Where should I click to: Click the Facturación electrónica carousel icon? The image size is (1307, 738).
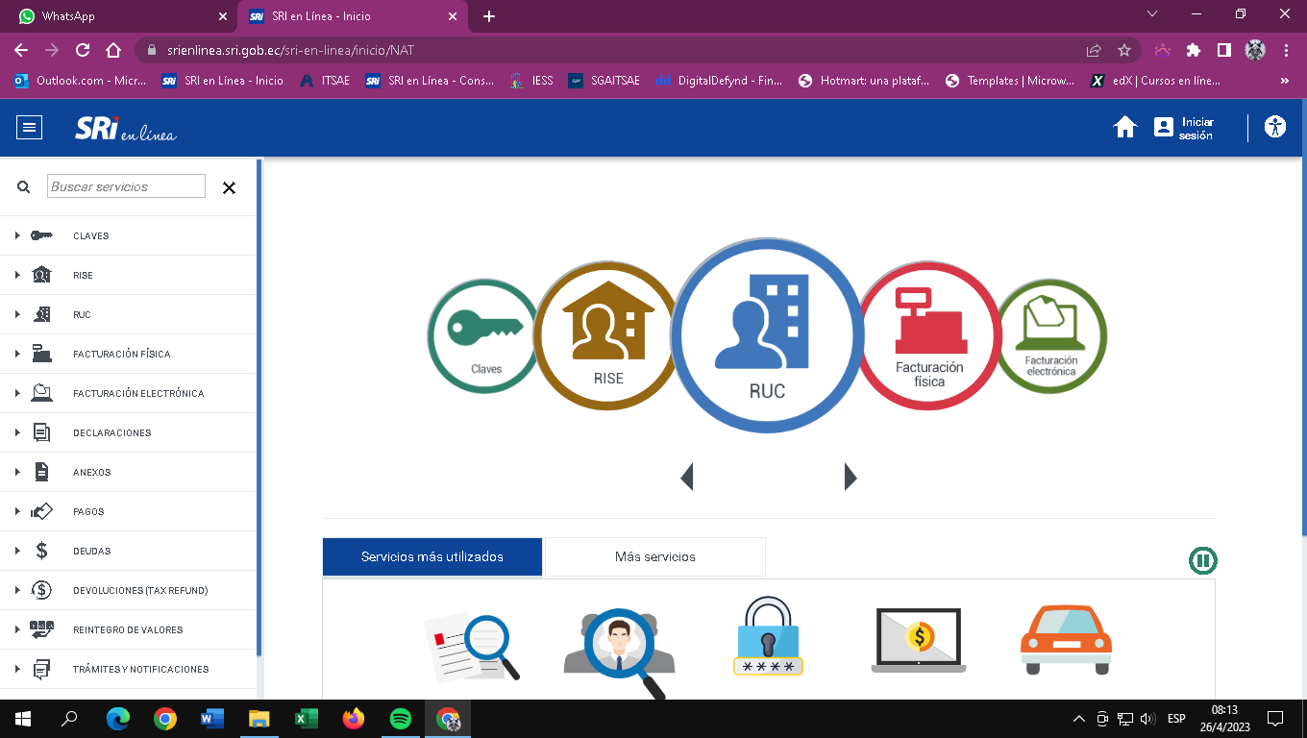point(1050,335)
